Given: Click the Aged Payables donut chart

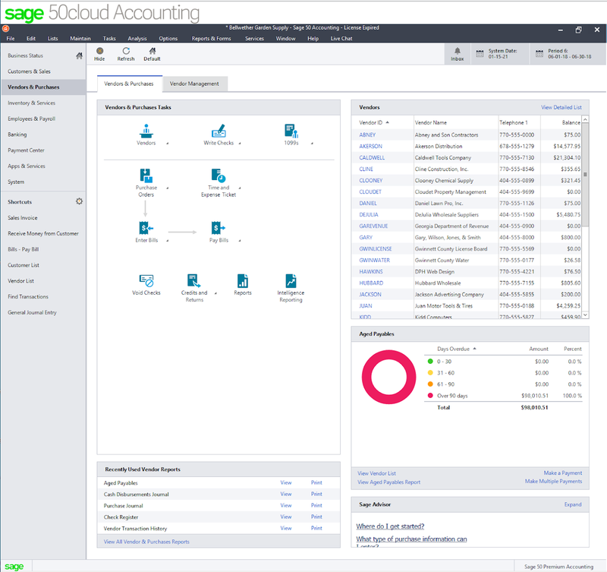Looking at the screenshot, I should [x=388, y=377].
